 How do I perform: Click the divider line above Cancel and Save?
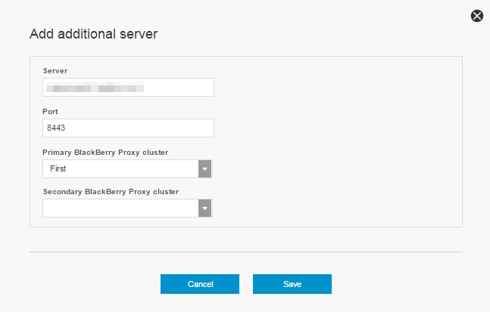(245, 252)
